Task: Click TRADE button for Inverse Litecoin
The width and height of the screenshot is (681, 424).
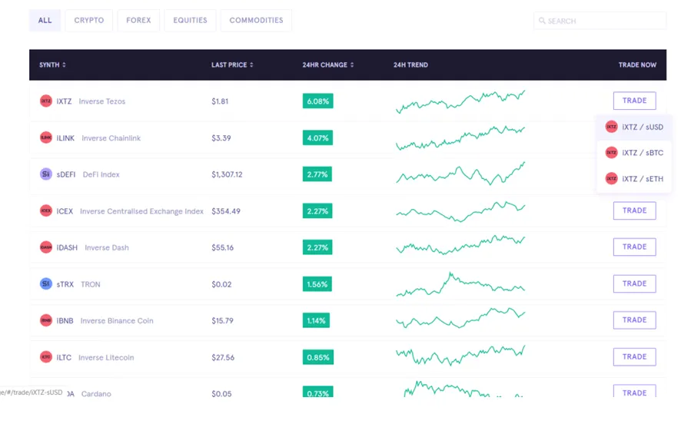Action: point(635,356)
